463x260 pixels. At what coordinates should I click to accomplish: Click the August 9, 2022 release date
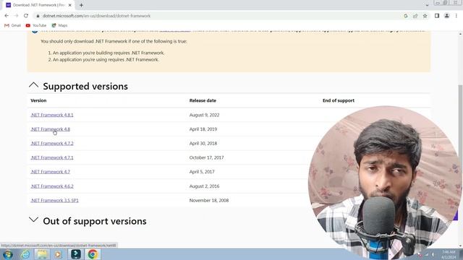pyautogui.click(x=204, y=115)
